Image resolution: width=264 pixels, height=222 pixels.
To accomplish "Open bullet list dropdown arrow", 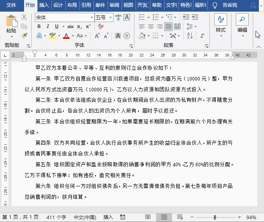I will point(148,17).
